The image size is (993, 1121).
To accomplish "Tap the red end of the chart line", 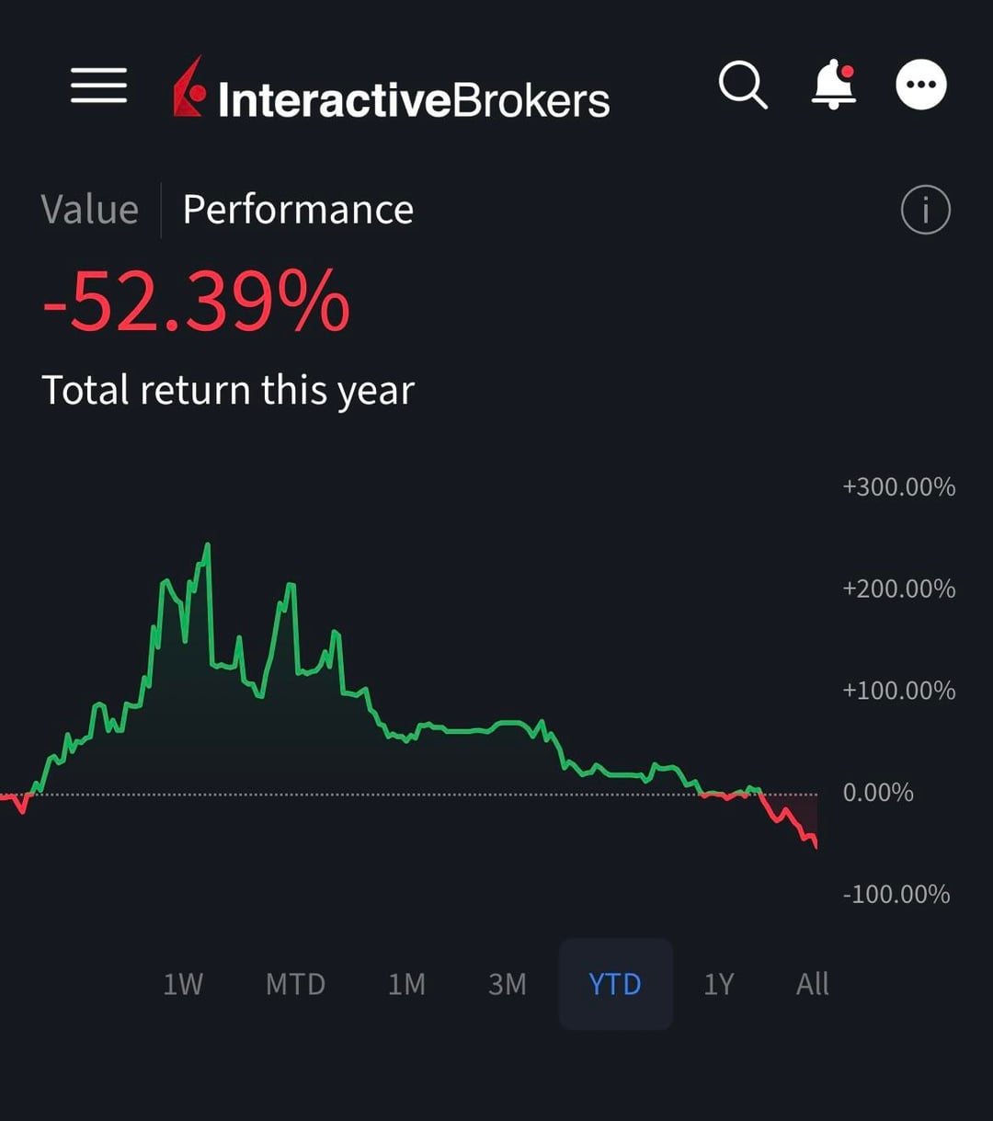I will coord(814,841).
